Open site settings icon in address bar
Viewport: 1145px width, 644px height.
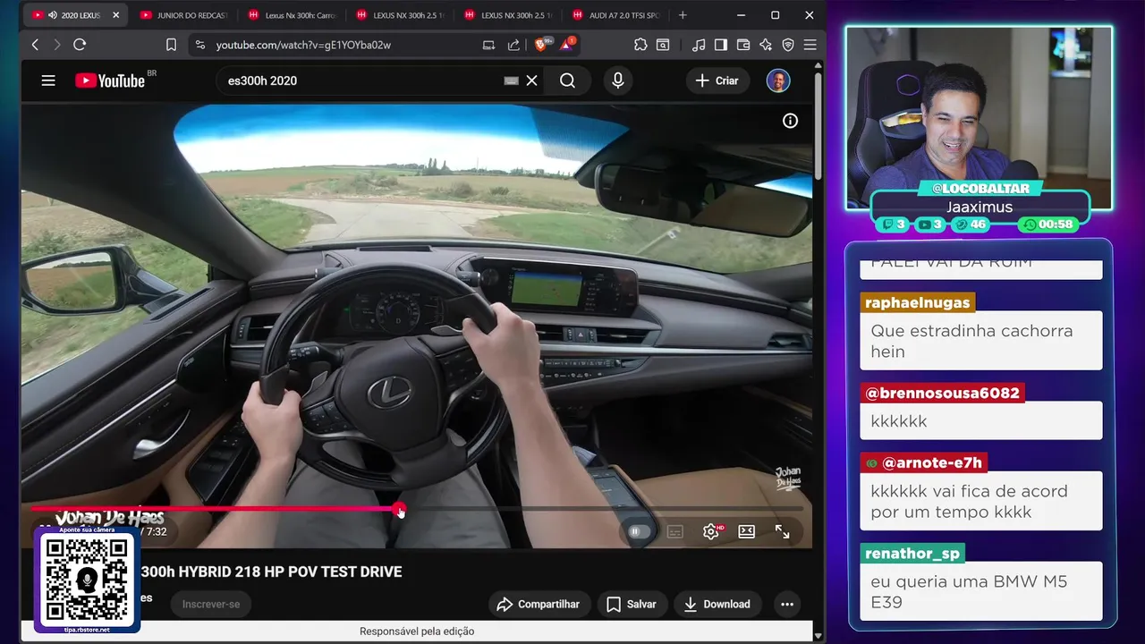[199, 45]
